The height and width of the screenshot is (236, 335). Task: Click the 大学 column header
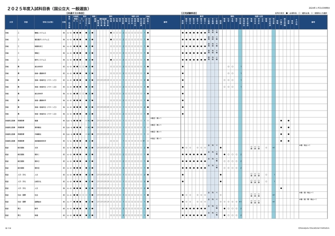point(11,22)
